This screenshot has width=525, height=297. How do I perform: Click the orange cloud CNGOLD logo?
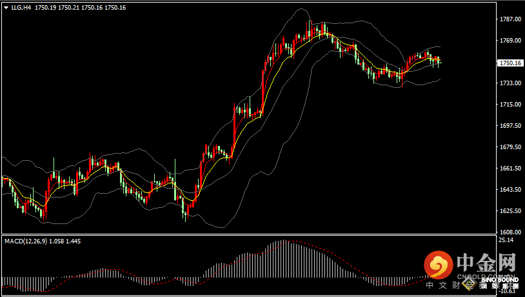[439, 265]
